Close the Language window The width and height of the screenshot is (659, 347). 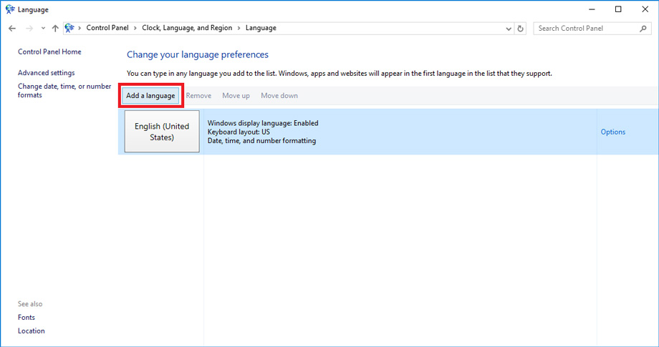tap(645, 9)
